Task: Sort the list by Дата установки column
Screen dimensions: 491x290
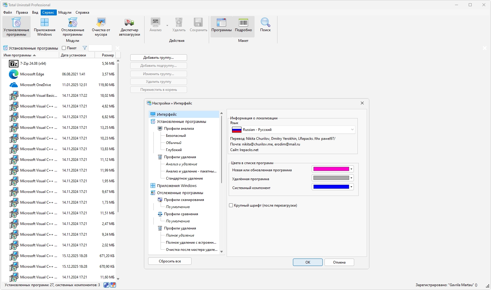Action: tap(77, 55)
